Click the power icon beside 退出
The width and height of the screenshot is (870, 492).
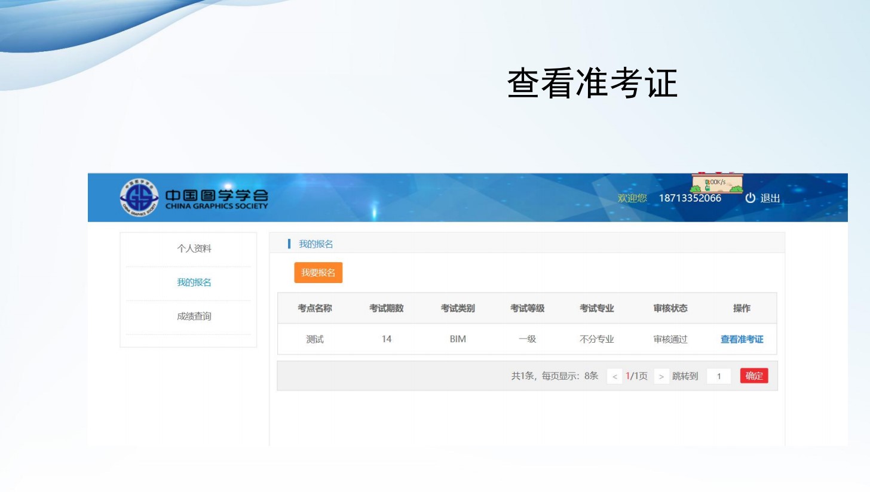[x=750, y=198]
